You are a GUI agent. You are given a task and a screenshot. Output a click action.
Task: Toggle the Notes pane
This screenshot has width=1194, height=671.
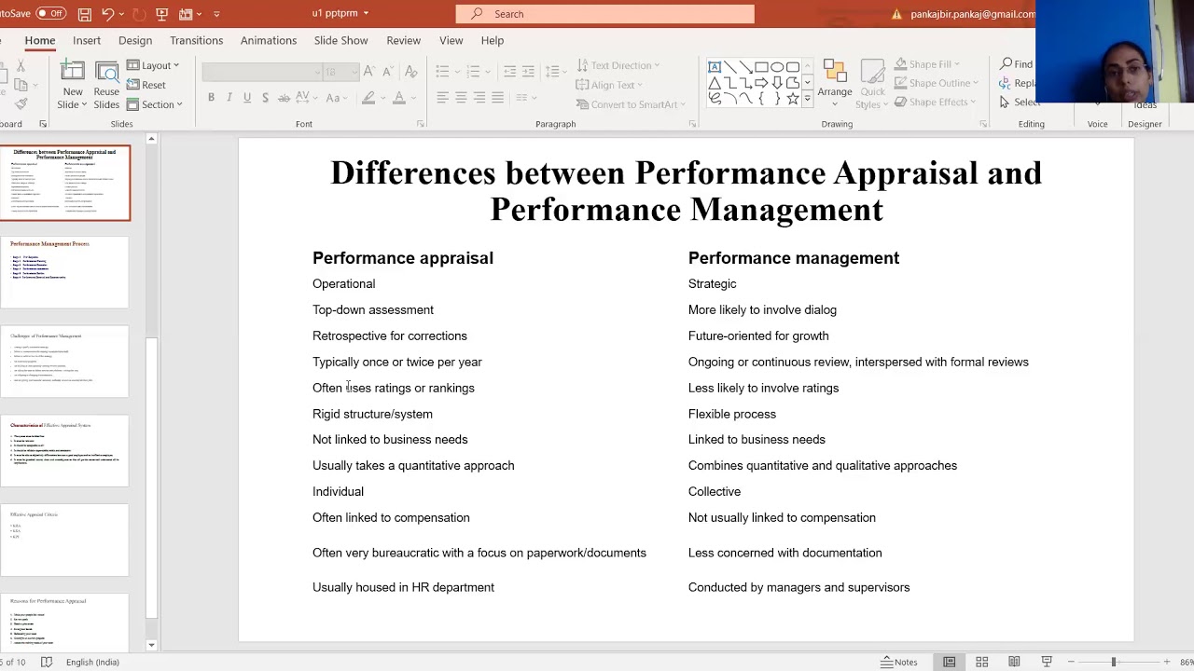pos(899,662)
